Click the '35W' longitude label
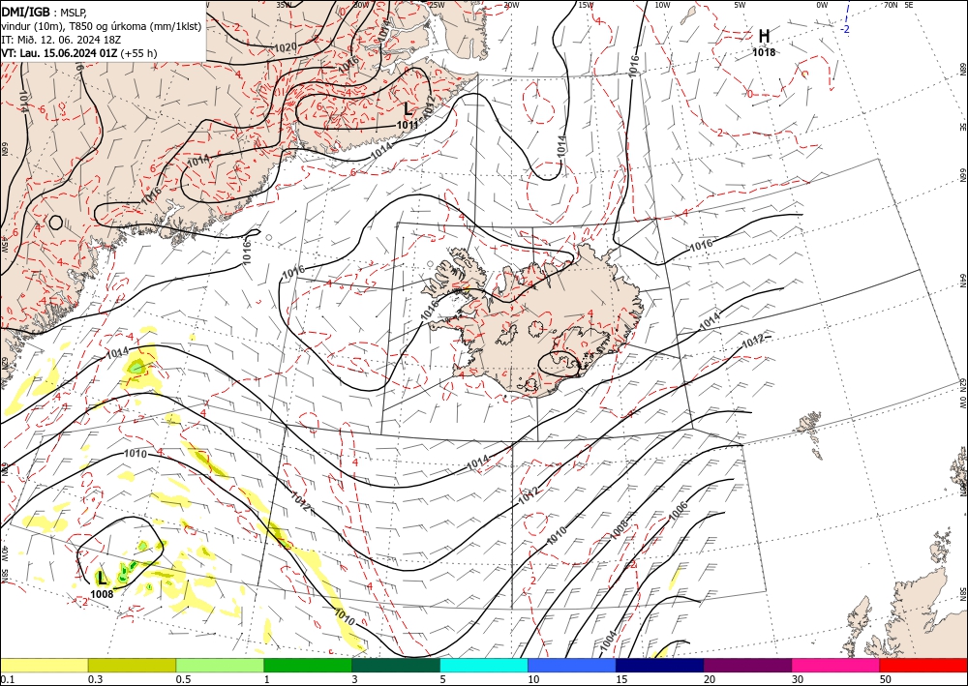The image size is (968, 686). (x=284, y=5)
